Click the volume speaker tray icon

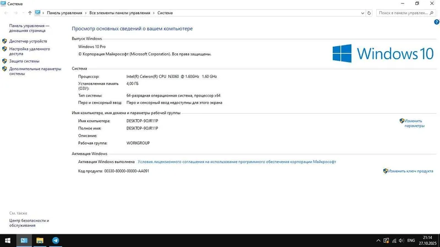coord(402,240)
